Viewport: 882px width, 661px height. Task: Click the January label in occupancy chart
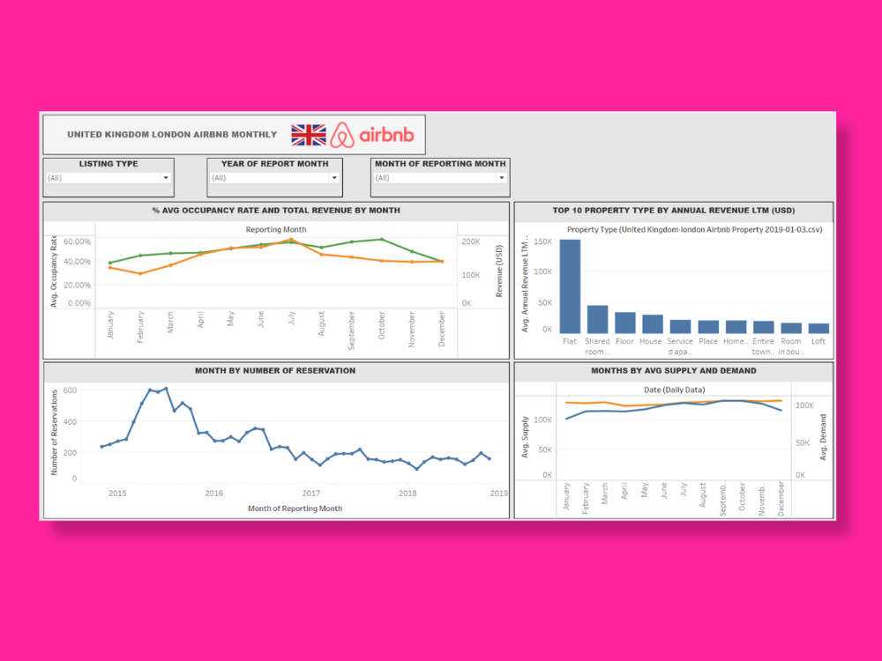point(110,325)
